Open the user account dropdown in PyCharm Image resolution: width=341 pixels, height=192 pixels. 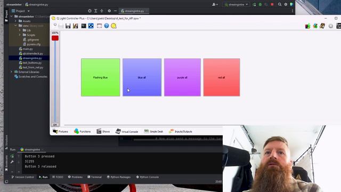click(x=215, y=4)
